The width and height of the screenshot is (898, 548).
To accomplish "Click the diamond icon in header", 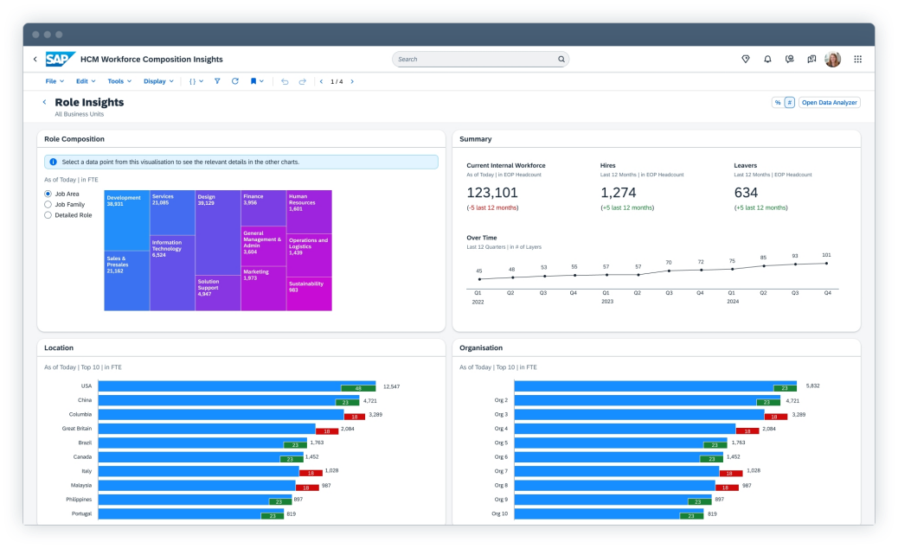I will (x=746, y=60).
